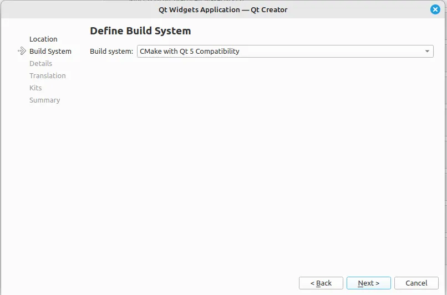Select the Location step in the sidebar

(43, 39)
